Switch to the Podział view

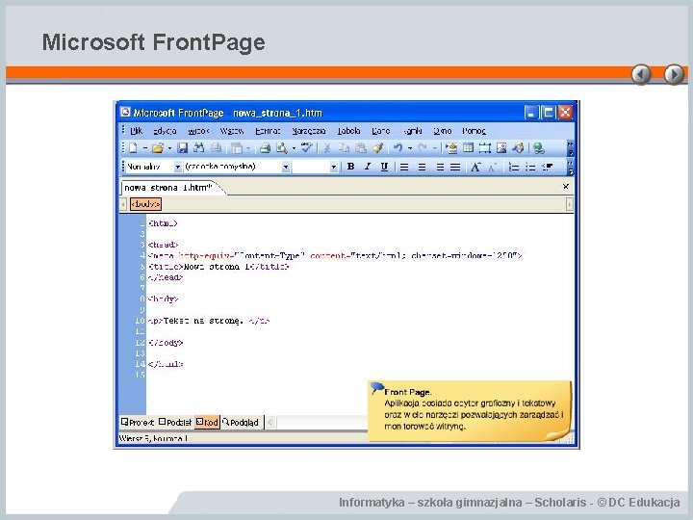pos(175,423)
